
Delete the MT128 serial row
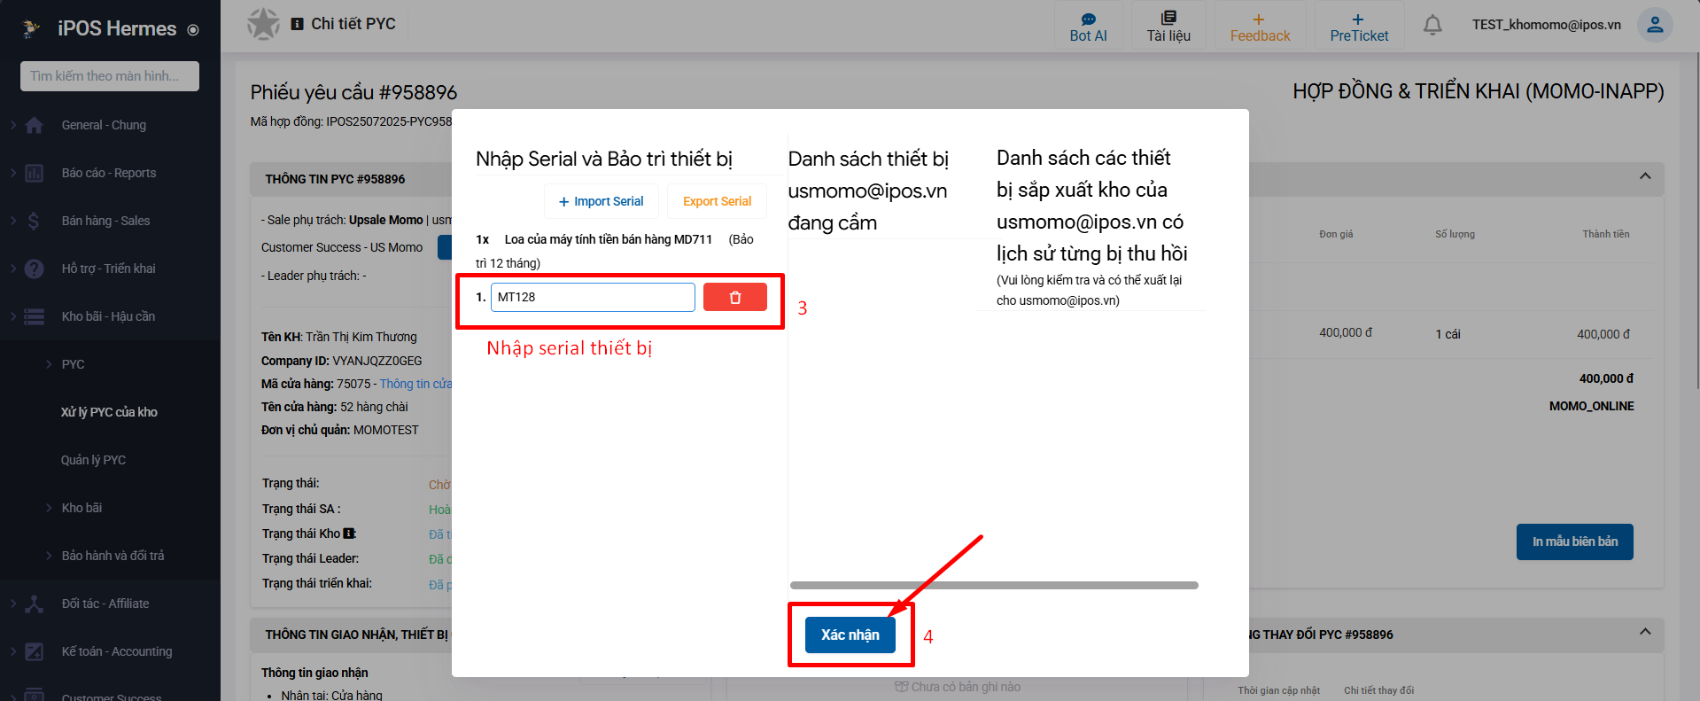[734, 298]
